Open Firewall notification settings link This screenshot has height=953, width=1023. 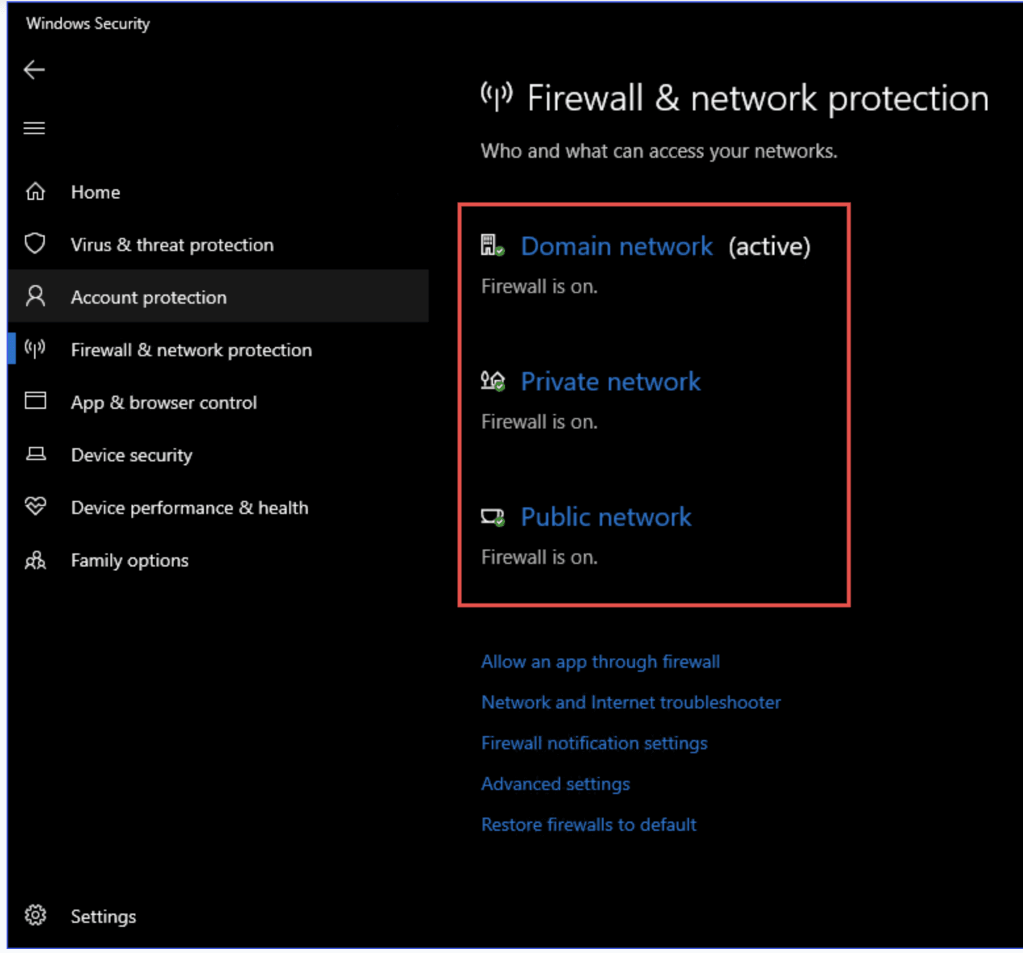[x=594, y=743]
